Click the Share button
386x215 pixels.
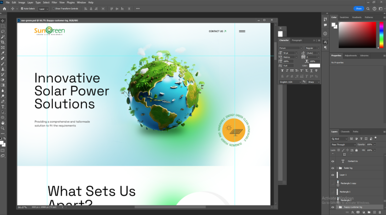click(x=358, y=9)
